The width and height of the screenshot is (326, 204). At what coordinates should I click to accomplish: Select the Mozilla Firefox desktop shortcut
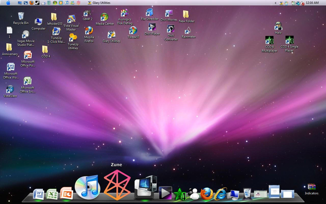click(89, 34)
